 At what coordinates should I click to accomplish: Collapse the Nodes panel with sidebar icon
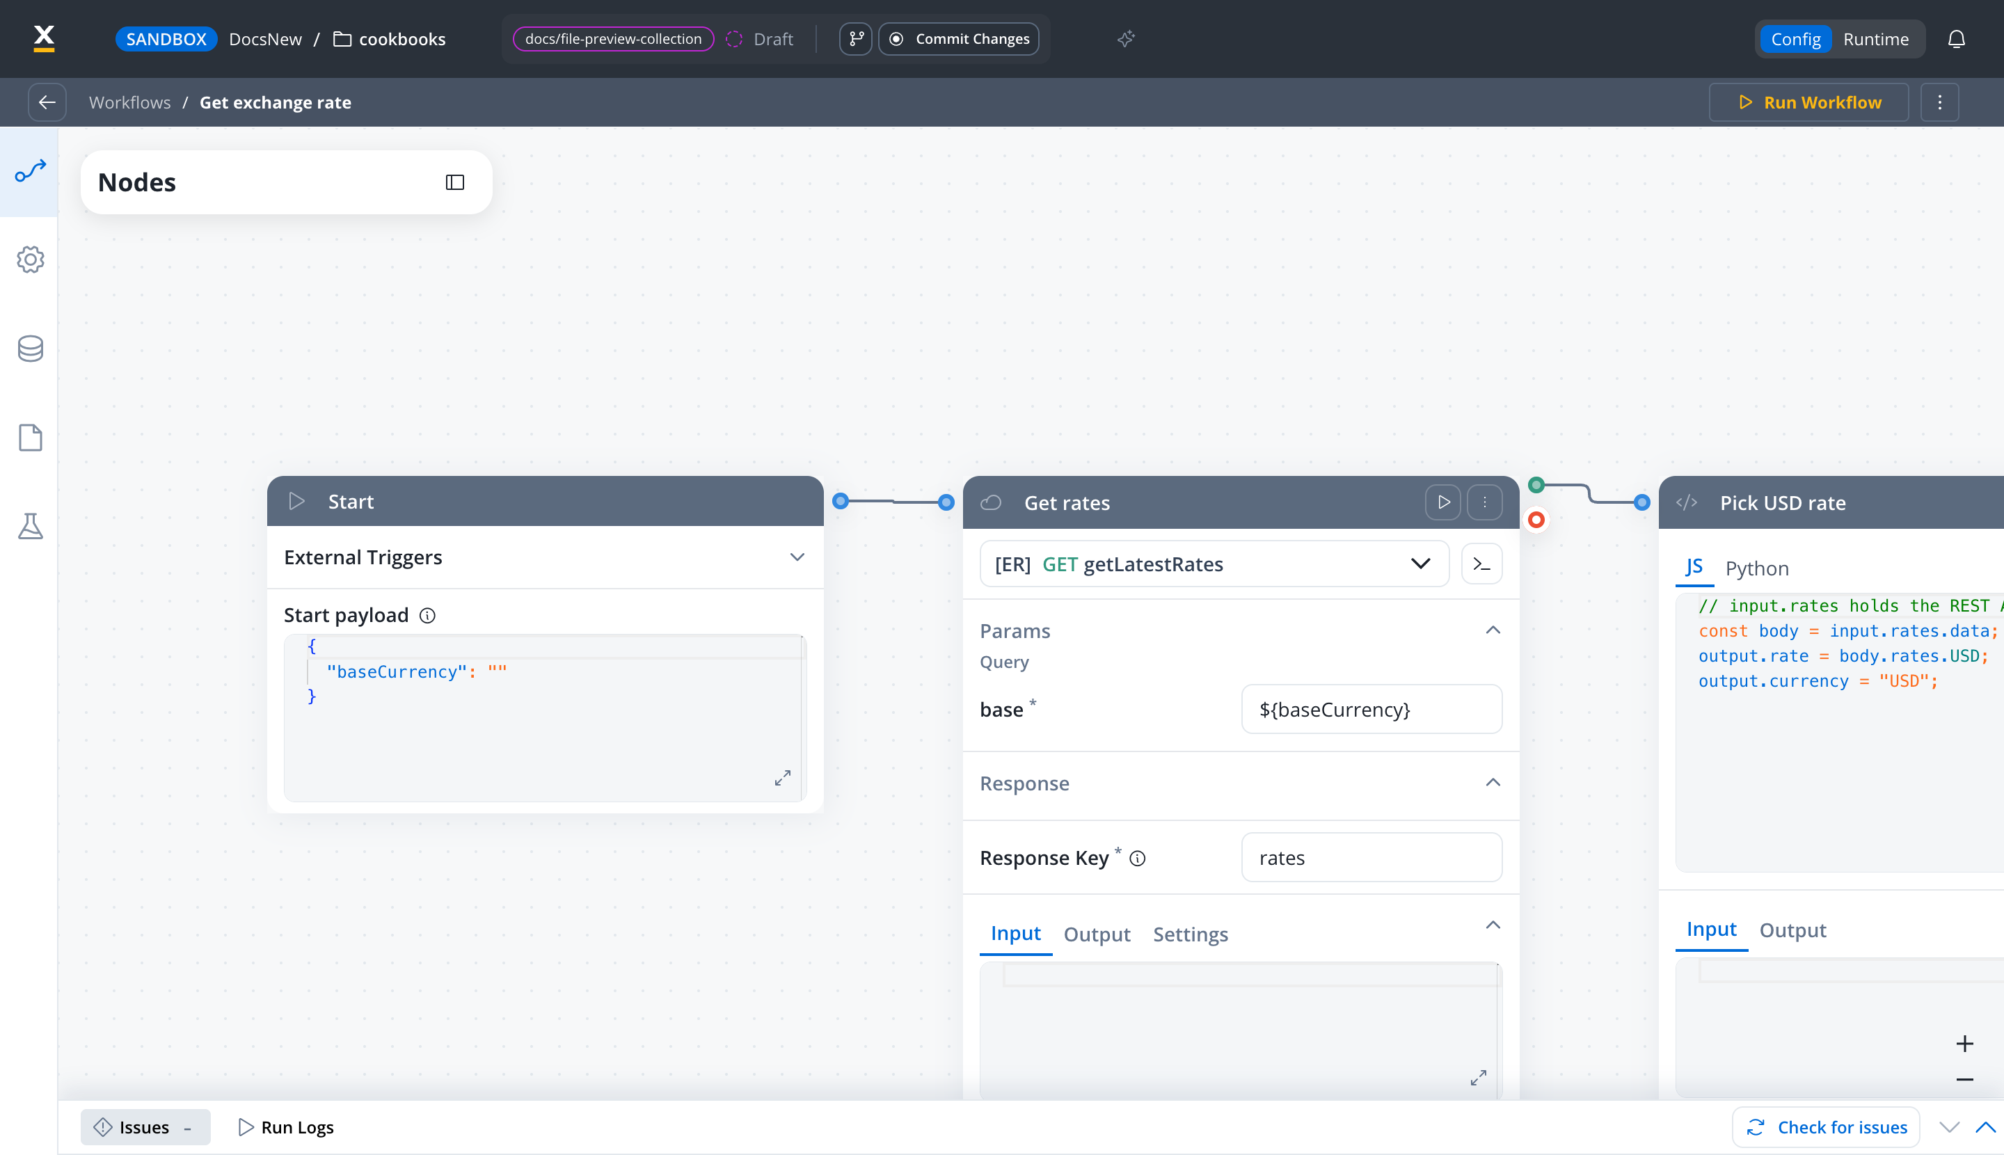click(454, 182)
